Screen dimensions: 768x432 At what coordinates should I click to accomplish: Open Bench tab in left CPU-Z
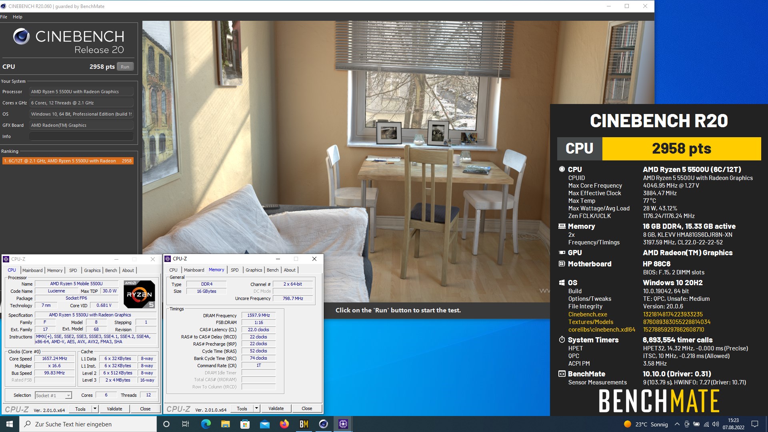pos(111,270)
